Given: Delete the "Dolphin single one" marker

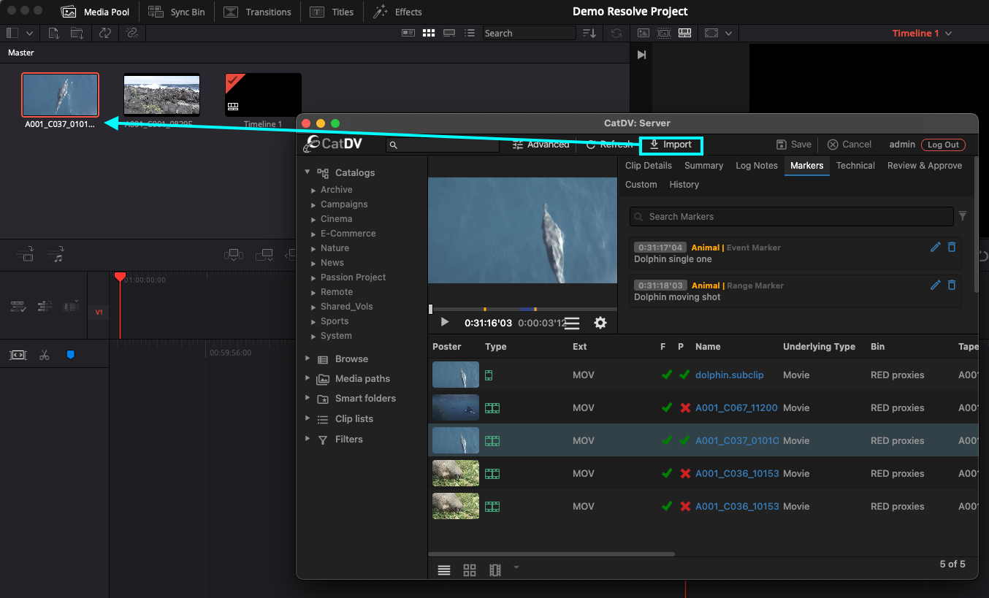Looking at the screenshot, I should point(952,248).
